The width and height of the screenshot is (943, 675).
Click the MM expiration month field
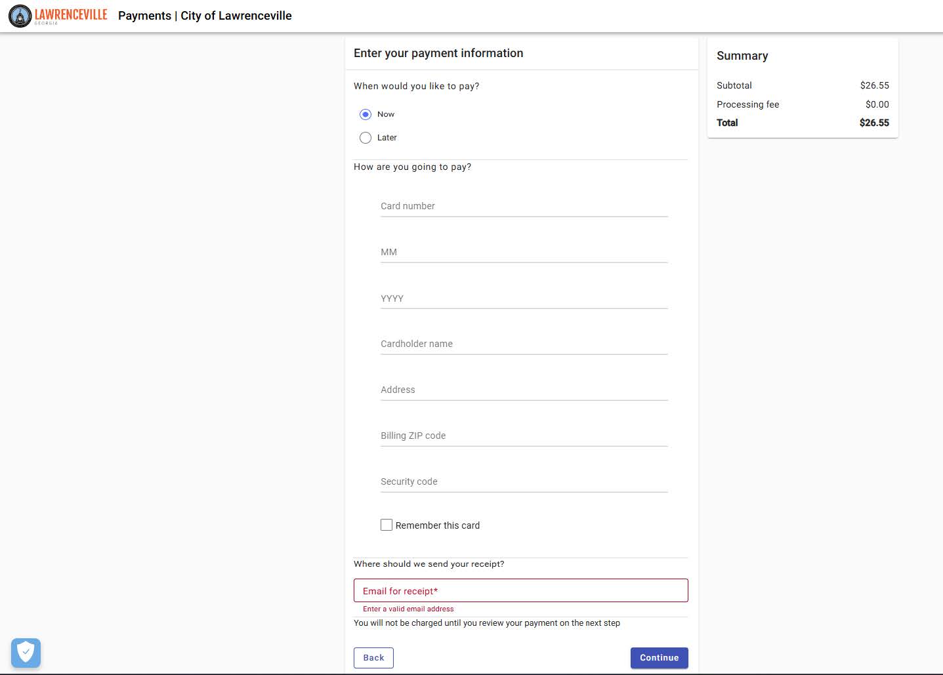[x=523, y=252]
